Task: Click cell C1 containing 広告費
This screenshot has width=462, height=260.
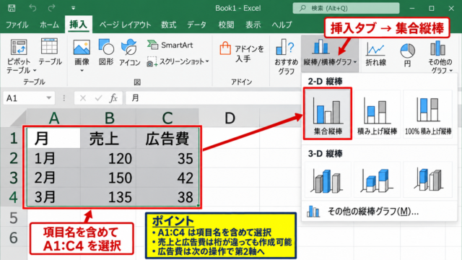Action: pyautogui.click(x=167, y=138)
